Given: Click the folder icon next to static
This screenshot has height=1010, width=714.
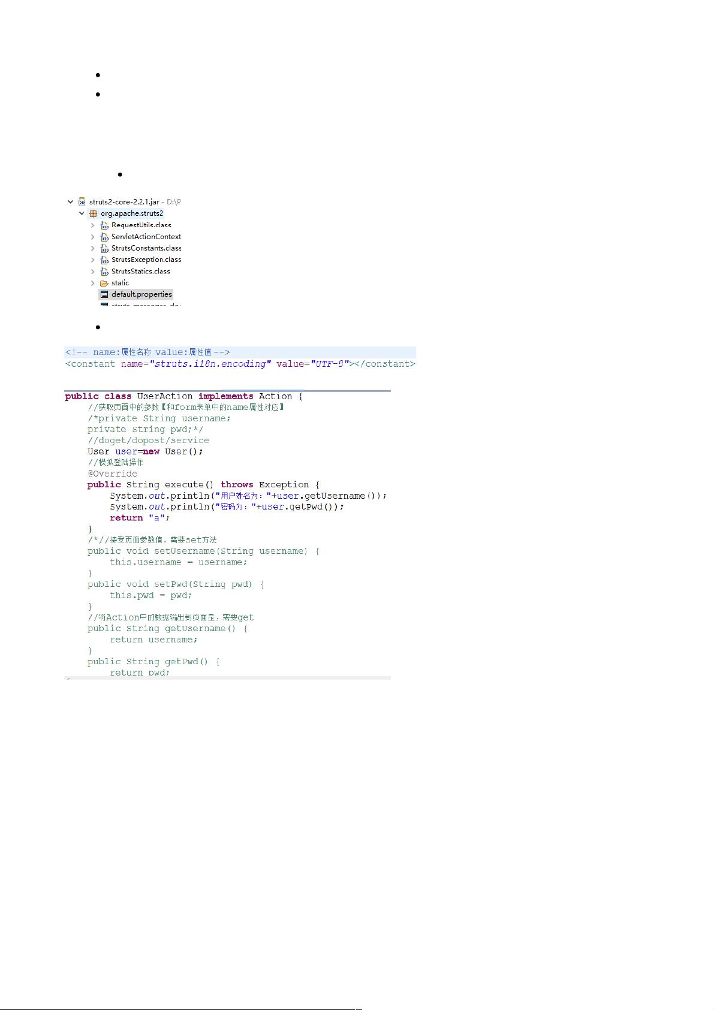Looking at the screenshot, I should (104, 283).
